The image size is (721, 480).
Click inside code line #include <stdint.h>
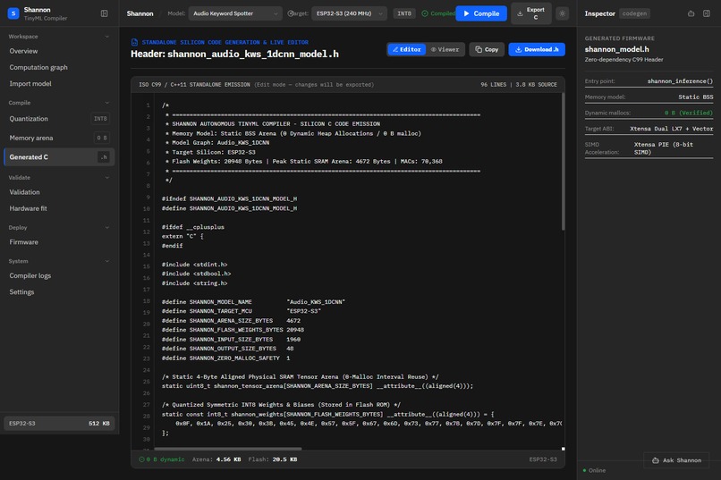[x=194, y=265]
